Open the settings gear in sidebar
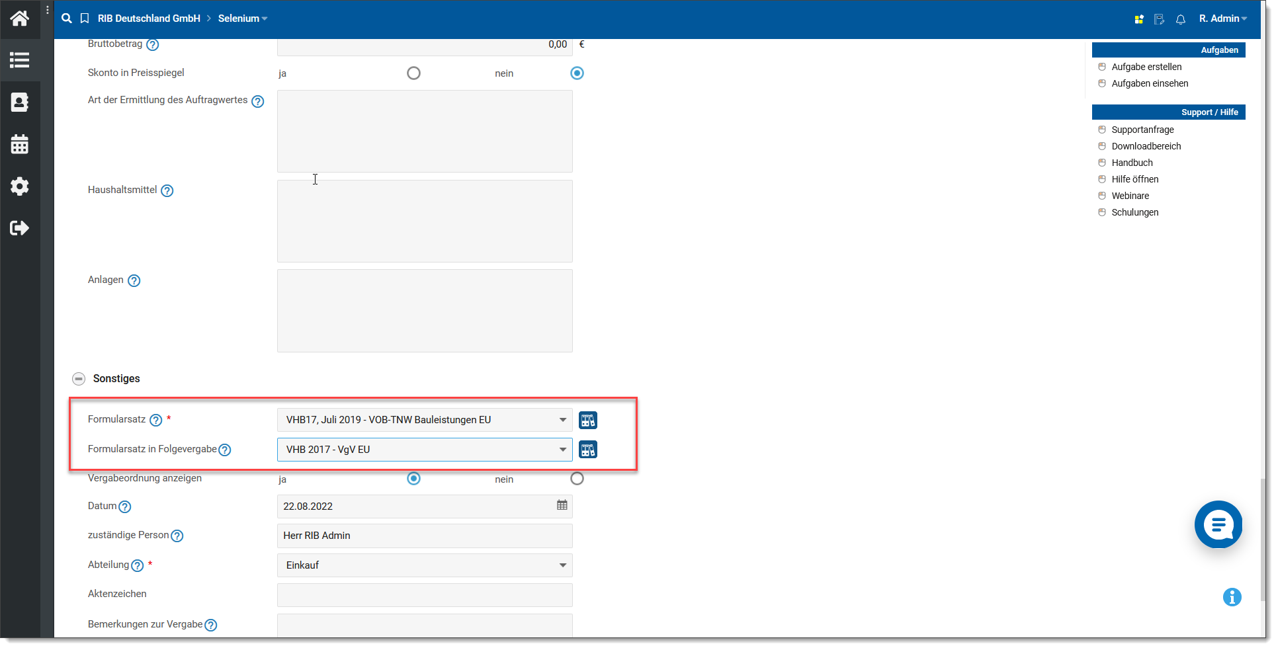 click(20, 186)
